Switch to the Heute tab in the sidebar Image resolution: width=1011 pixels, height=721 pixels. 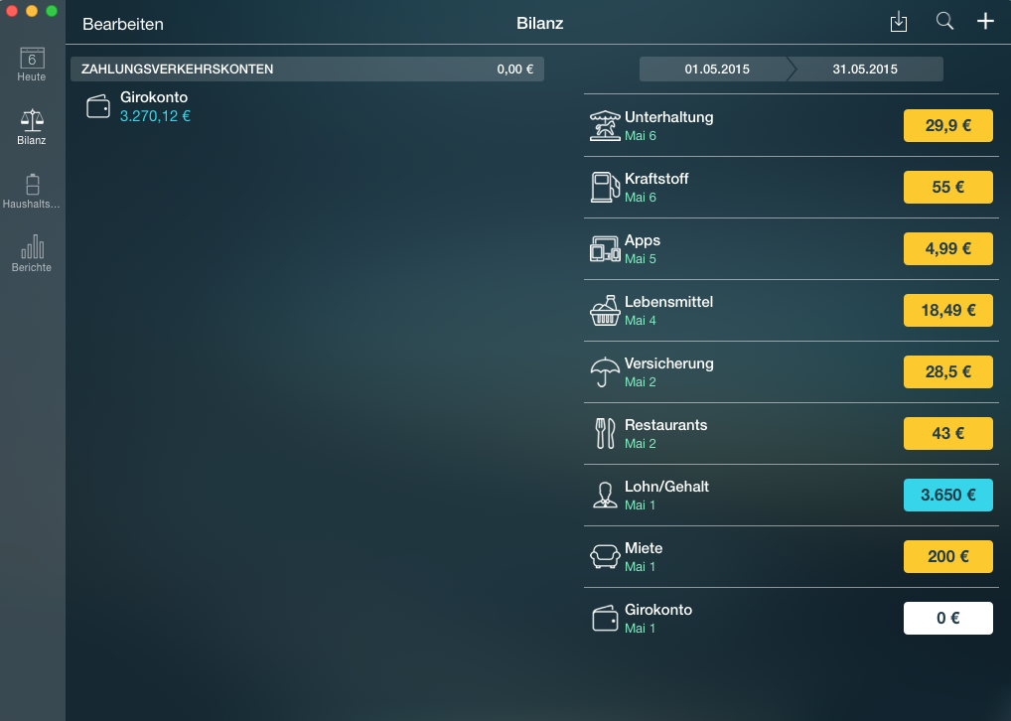coord(32,65)
